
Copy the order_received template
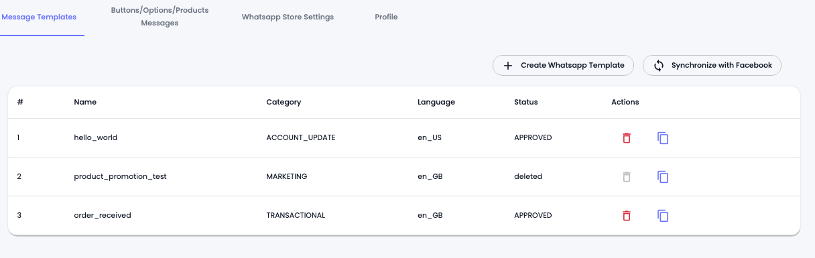coord(663,216)
